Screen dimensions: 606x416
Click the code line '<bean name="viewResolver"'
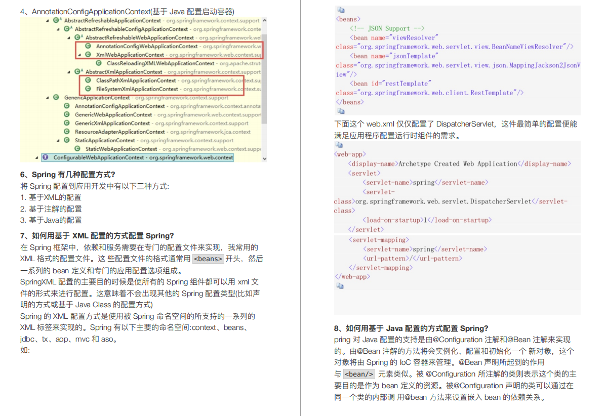point(394,37)
